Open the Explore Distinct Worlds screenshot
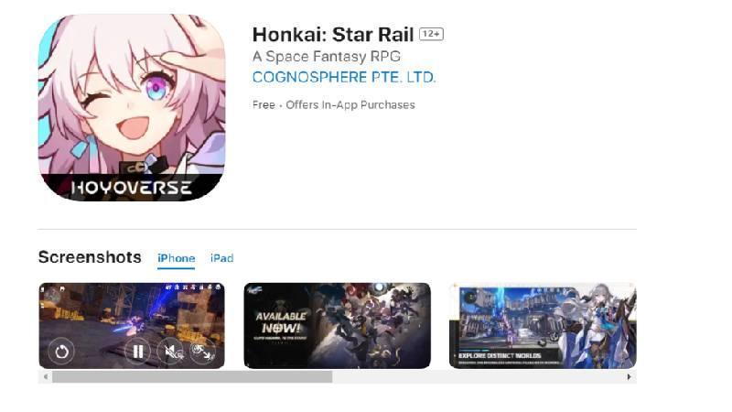 pos(543,326)
